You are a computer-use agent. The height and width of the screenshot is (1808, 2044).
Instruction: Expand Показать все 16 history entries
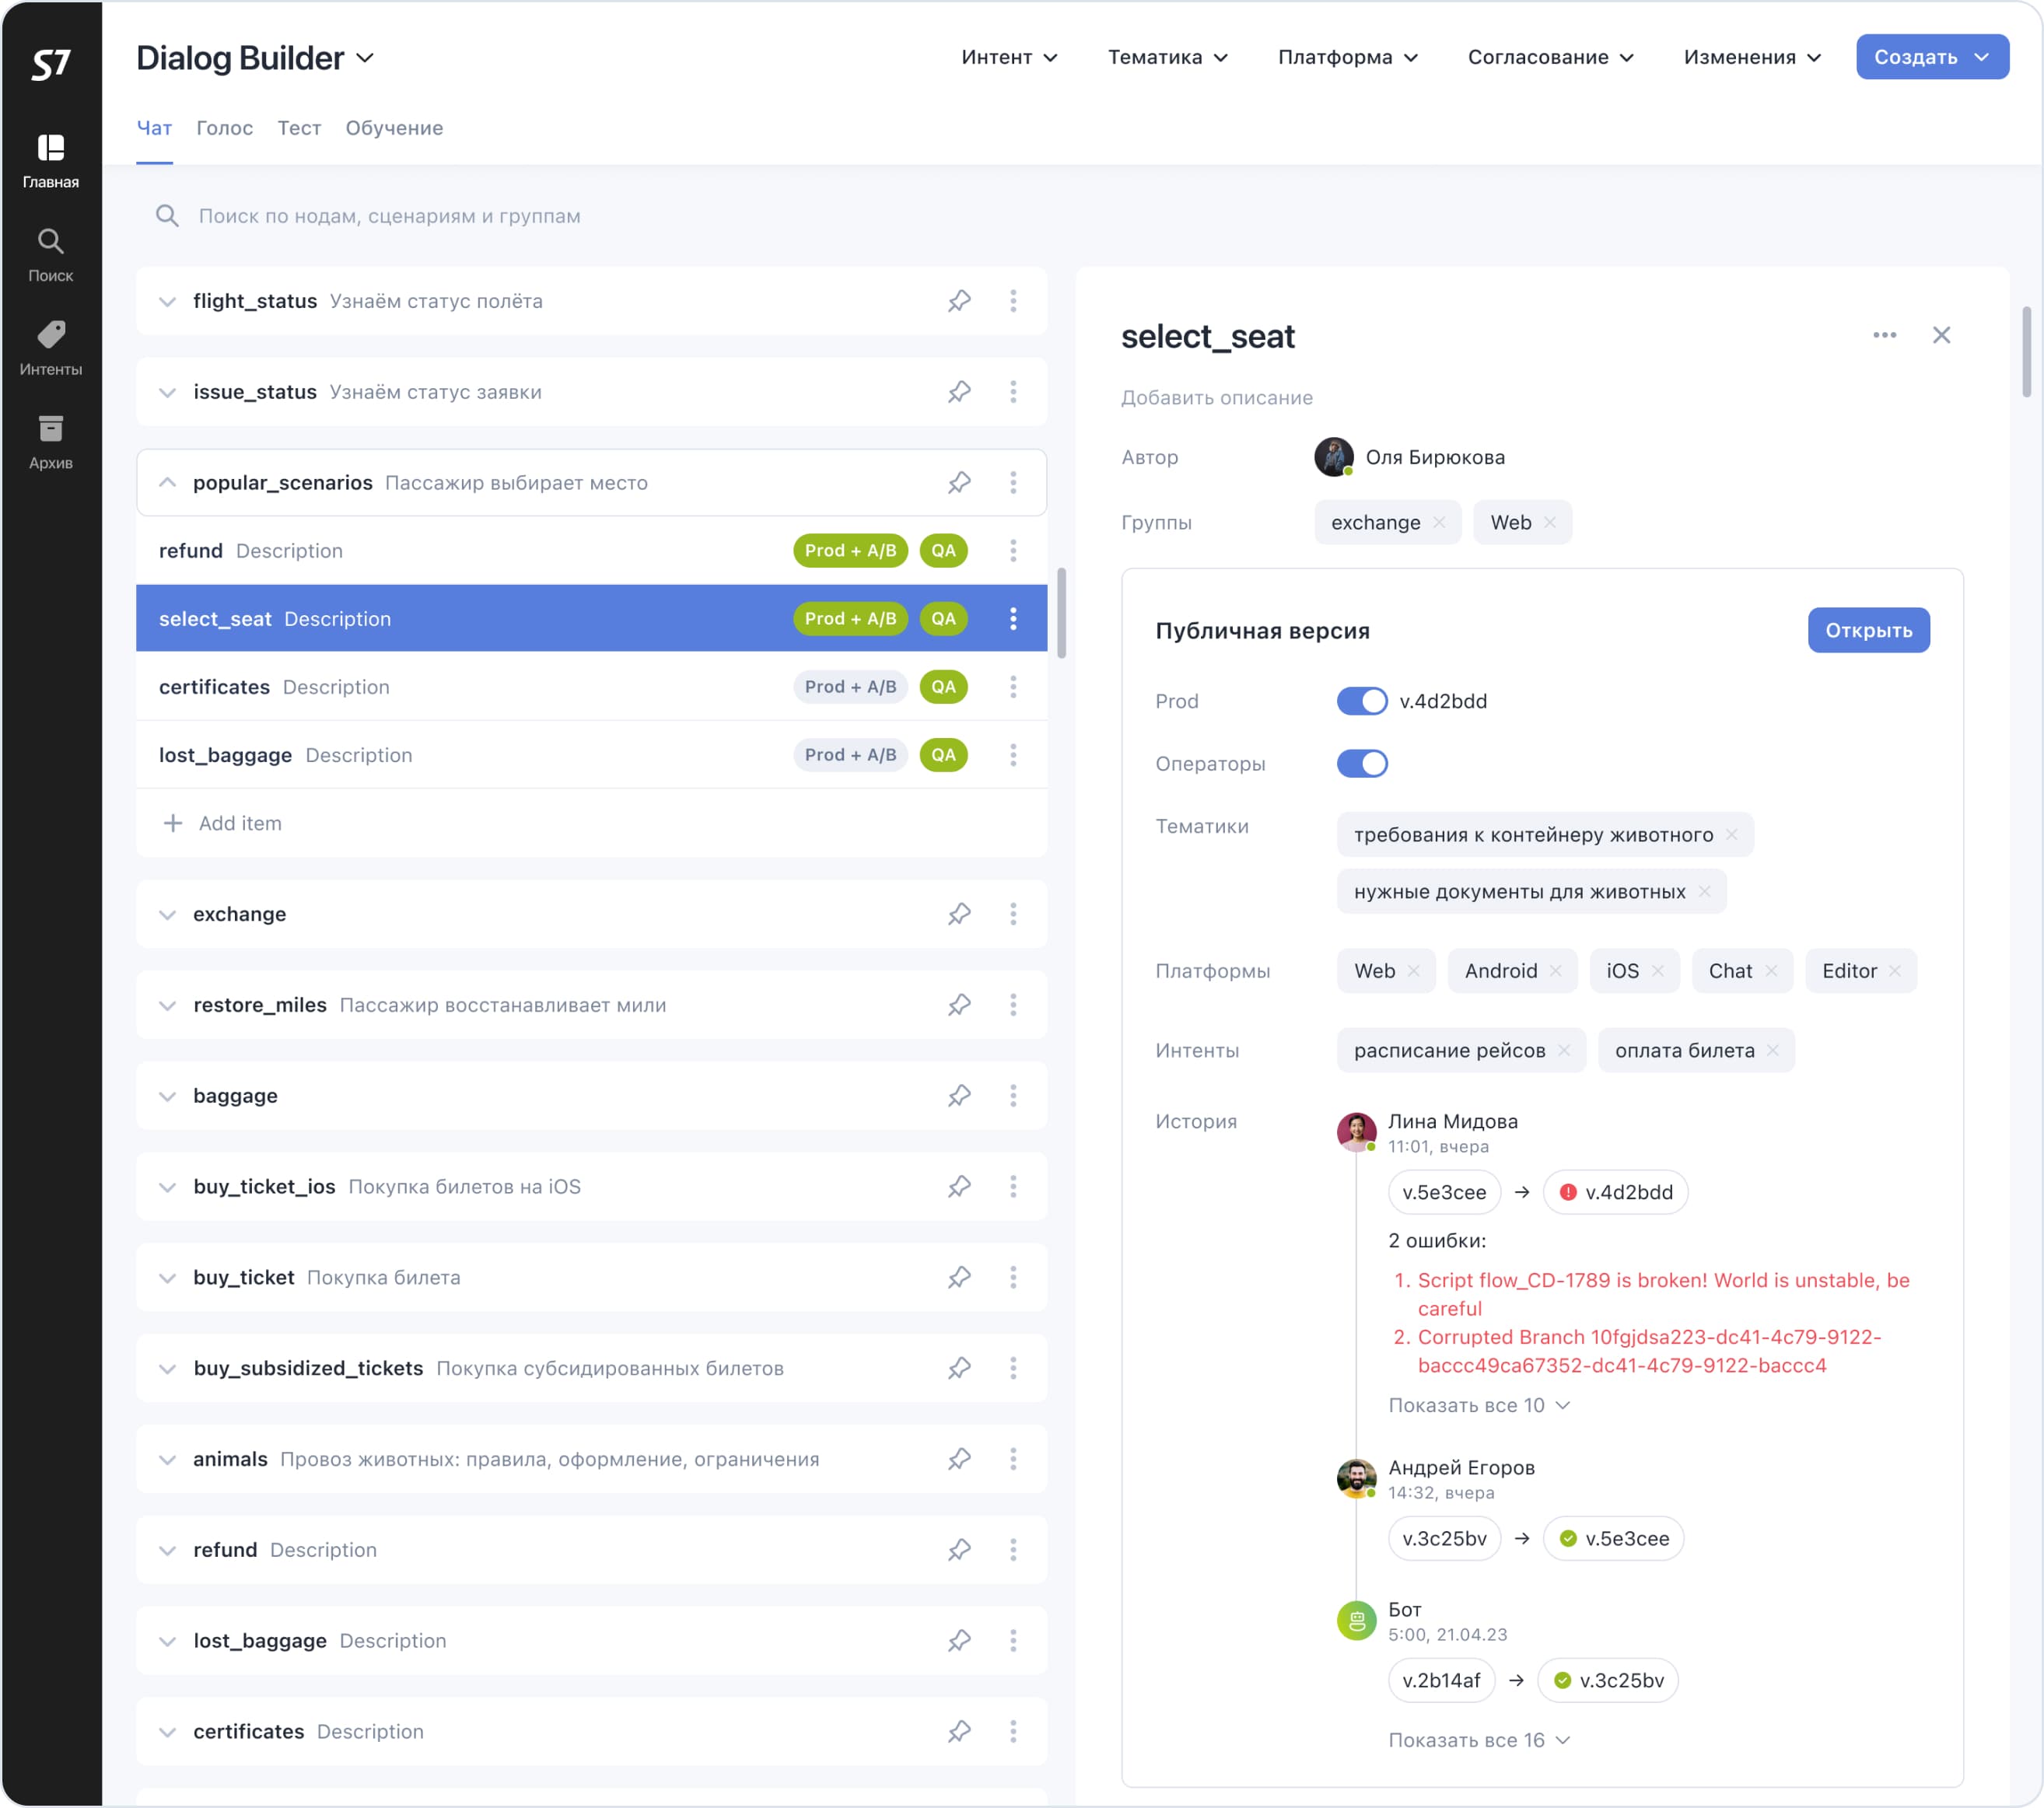coord(1479,1740)
